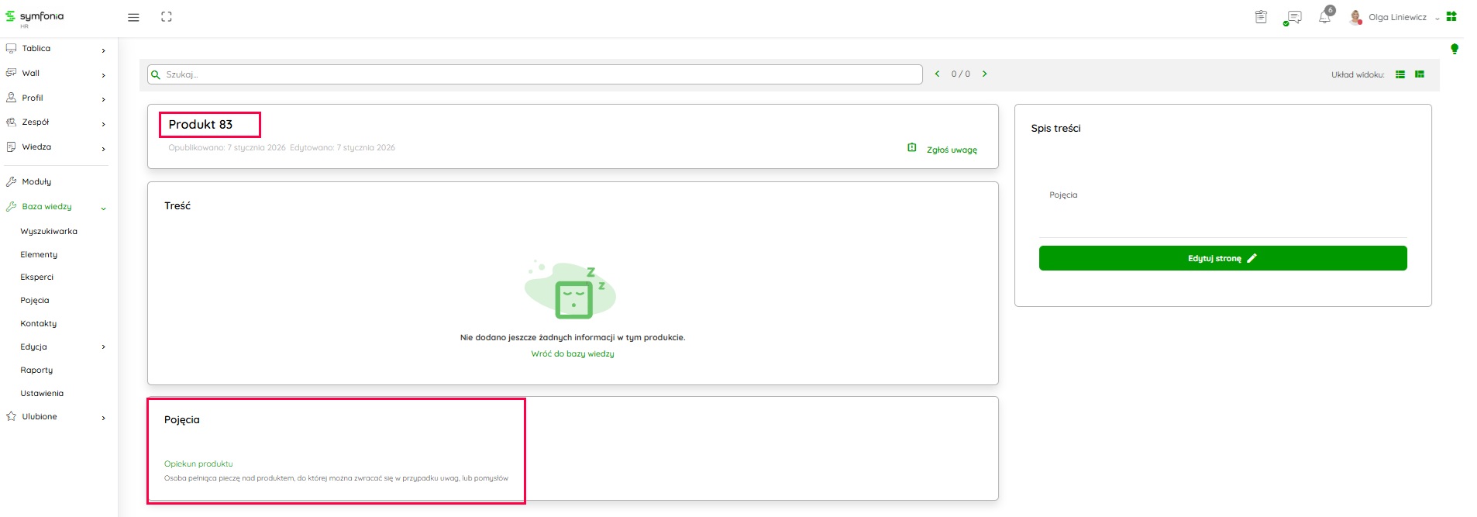1477x517 pixels.
Task: Open the clipboard tasks icon
Action: 1261,17
